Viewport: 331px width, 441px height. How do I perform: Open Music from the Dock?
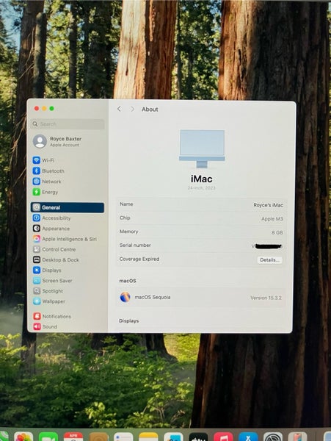(223, 437)
